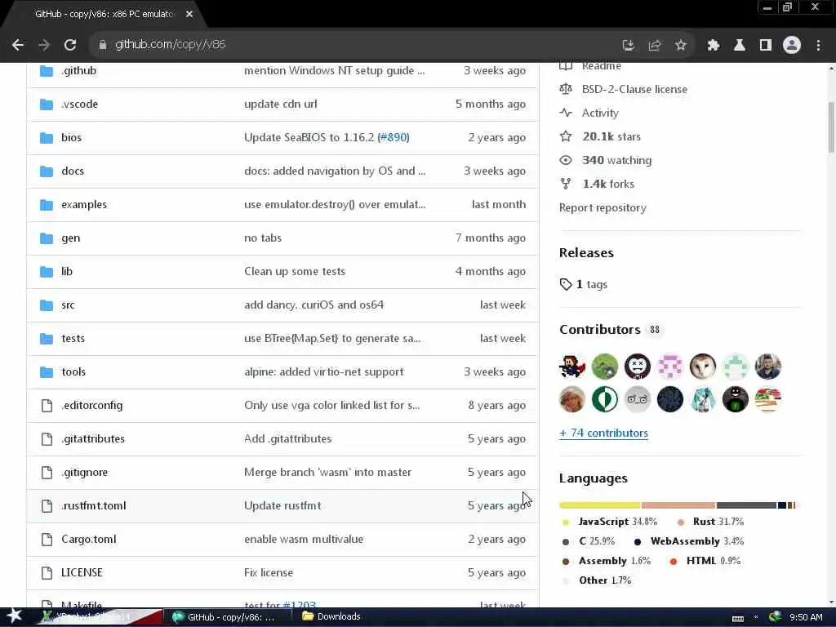Click the Rust 31.7% language link
This screenshot has width=836, height=627.
718,522
